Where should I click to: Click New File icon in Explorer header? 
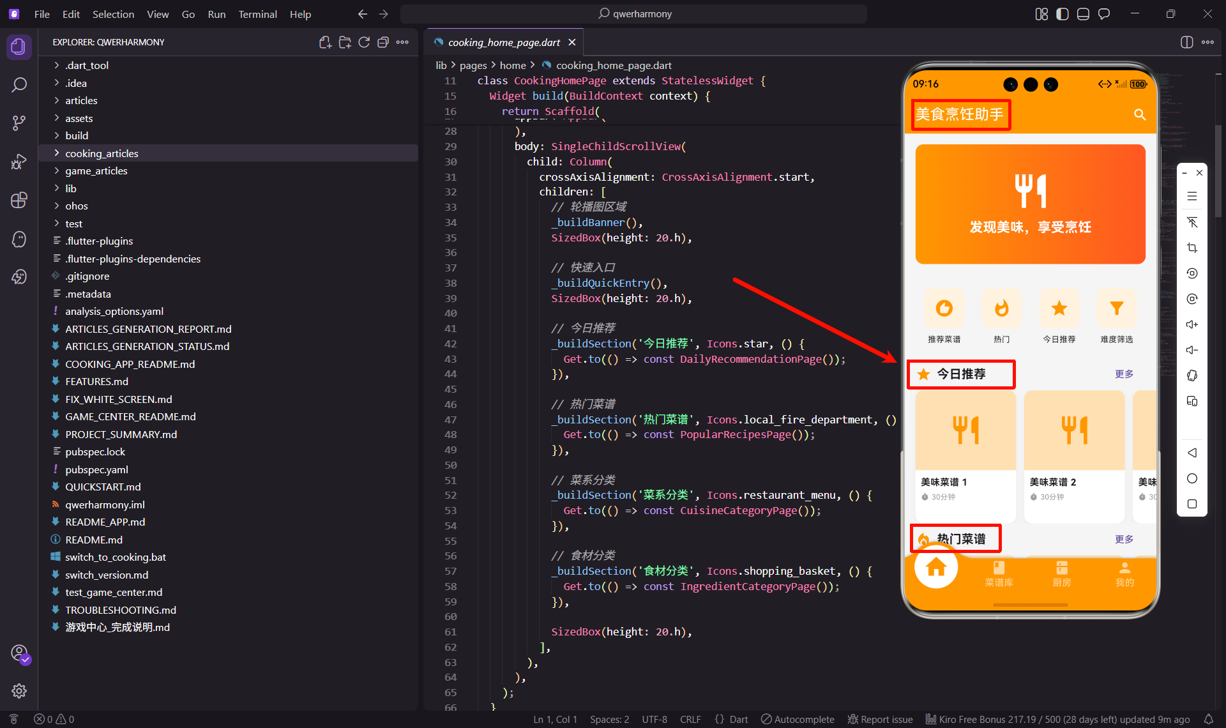tap(325, 42)
